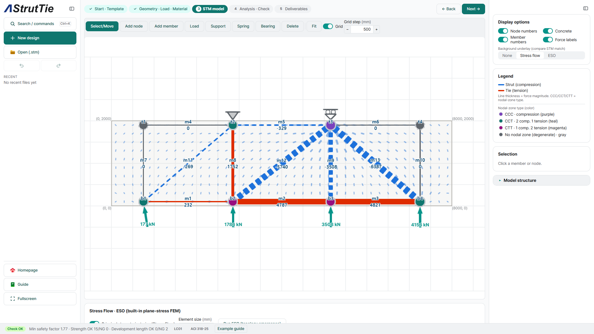This screenshot has height=334, width=594.
Task: Click the Back button
Action: point(449,9)
